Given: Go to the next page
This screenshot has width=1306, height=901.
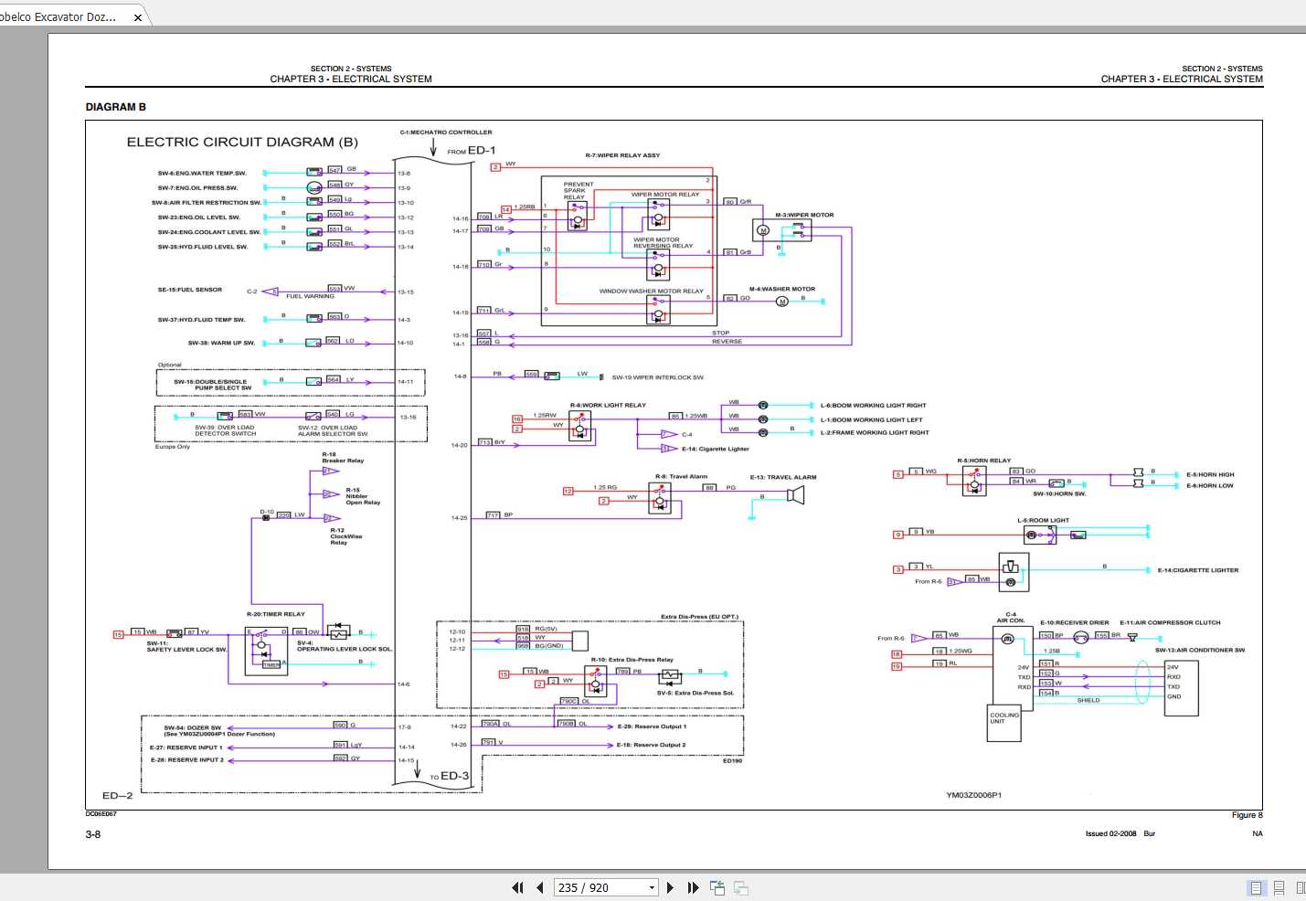Looking at the screenshot, I should coord(671,887).
